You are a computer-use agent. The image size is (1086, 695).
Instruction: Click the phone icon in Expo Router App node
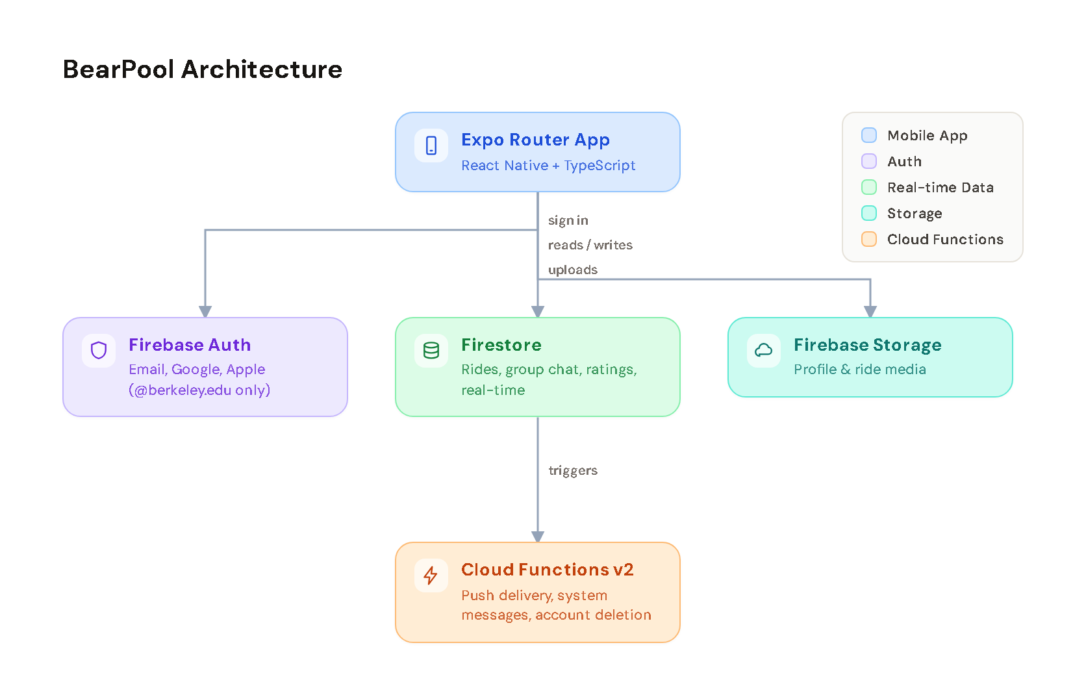[431, 145]
